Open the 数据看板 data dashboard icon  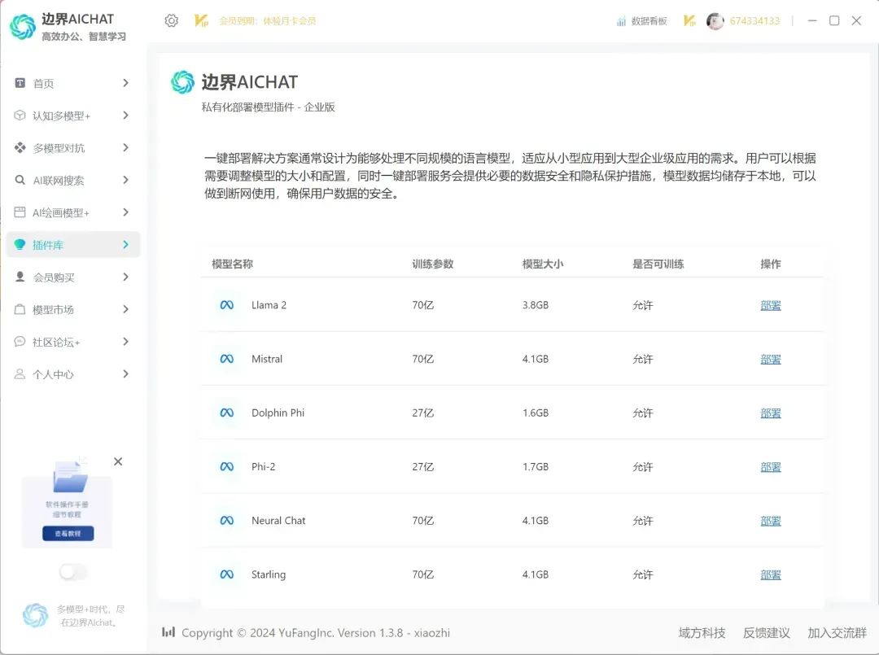(622, 21)
